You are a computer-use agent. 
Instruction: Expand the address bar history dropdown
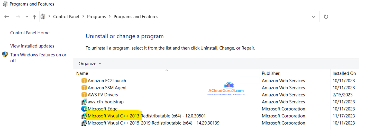pyautogui.click(x=314, y=17)
